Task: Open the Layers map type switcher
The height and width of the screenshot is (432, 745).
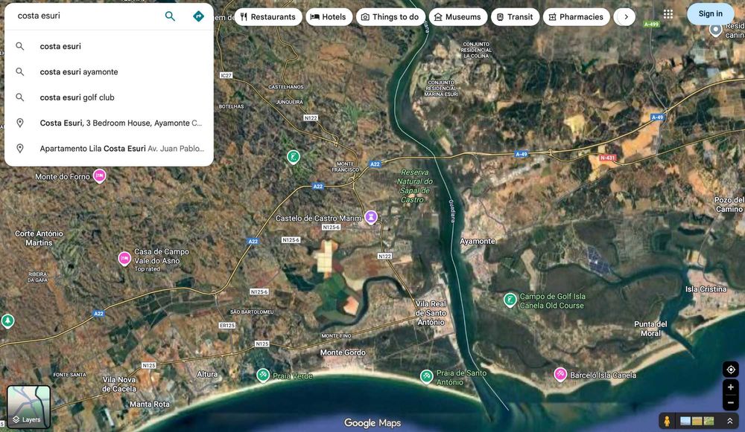Action: pos(28,407)
